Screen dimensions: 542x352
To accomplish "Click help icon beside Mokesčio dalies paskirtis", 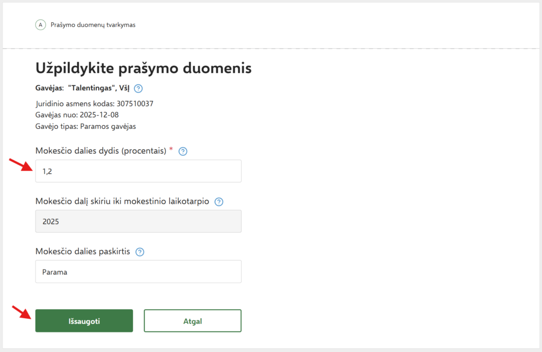I will 140,252.
